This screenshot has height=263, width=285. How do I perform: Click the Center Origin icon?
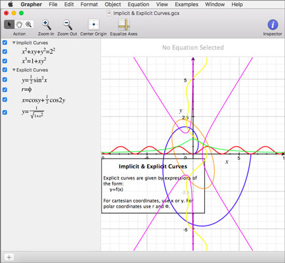[x=94, y=24]
